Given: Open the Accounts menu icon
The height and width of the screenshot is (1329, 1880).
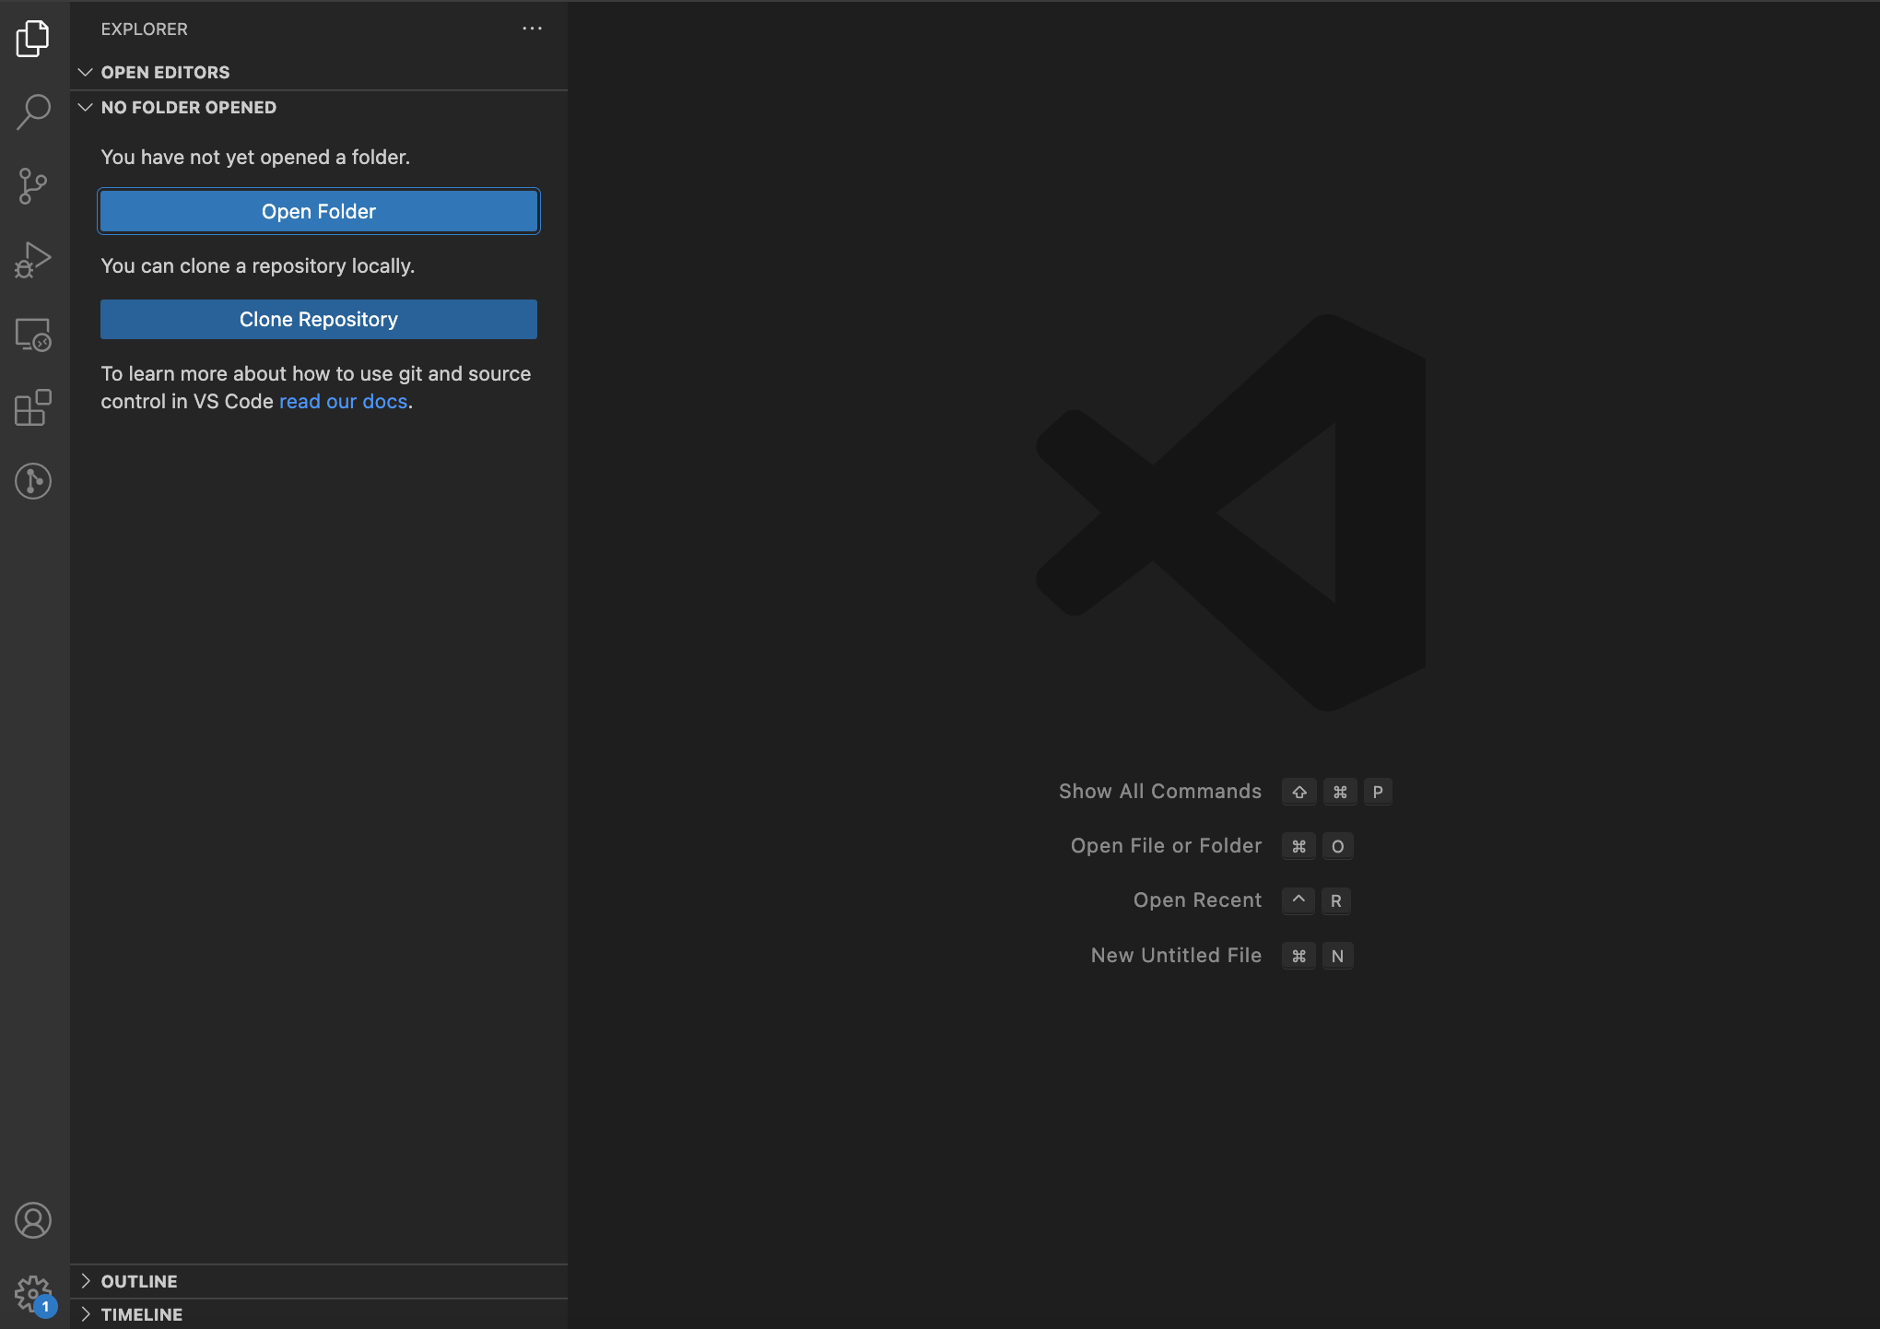Looking at the screenshot, I should [33, 1220].
